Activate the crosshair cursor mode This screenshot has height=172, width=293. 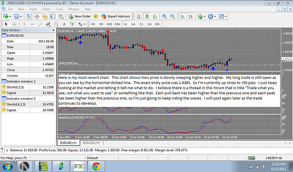click(14, 24)
